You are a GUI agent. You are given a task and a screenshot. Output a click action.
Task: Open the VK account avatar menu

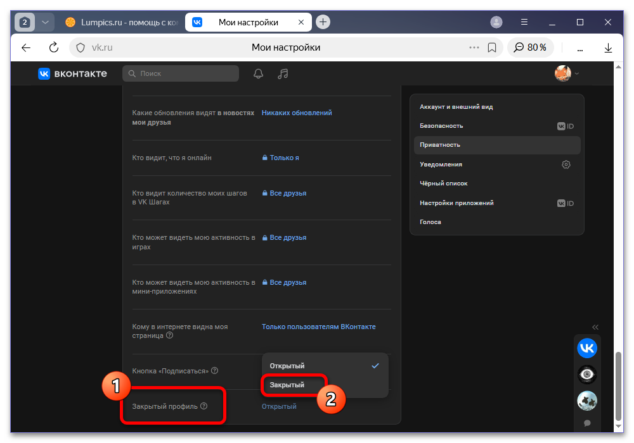tap(562, 73)
